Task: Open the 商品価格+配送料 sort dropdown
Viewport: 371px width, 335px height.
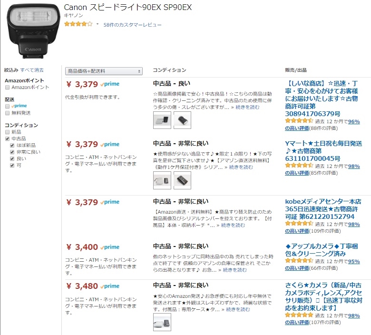Action: coord(104,71)
